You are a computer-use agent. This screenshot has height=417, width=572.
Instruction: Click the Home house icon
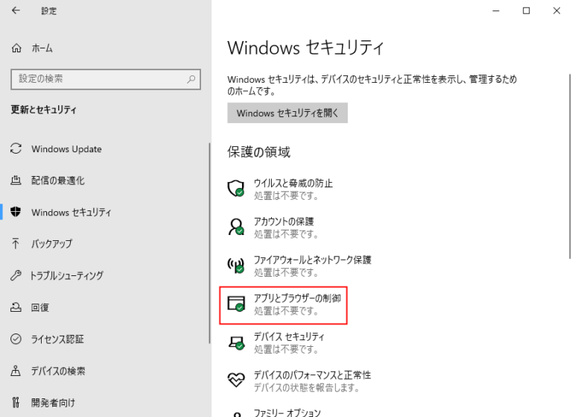(x=16, y=48)
